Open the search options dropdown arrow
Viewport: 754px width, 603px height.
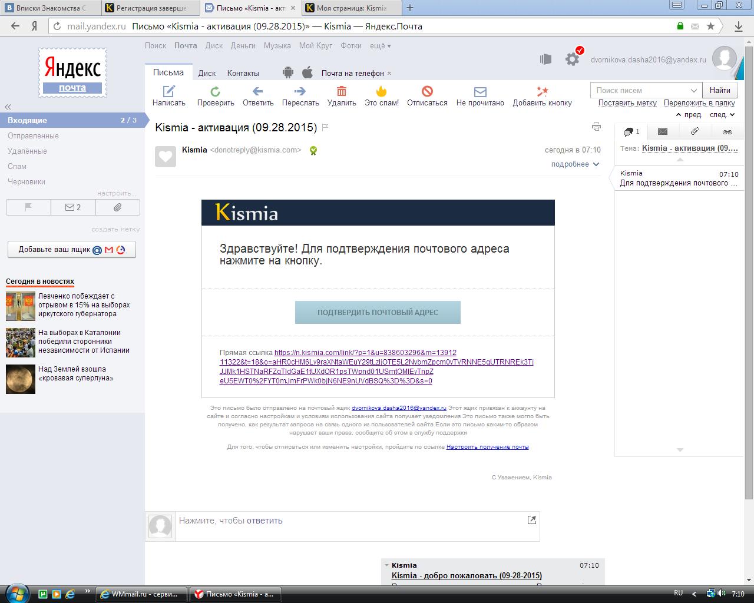point(693,90)
